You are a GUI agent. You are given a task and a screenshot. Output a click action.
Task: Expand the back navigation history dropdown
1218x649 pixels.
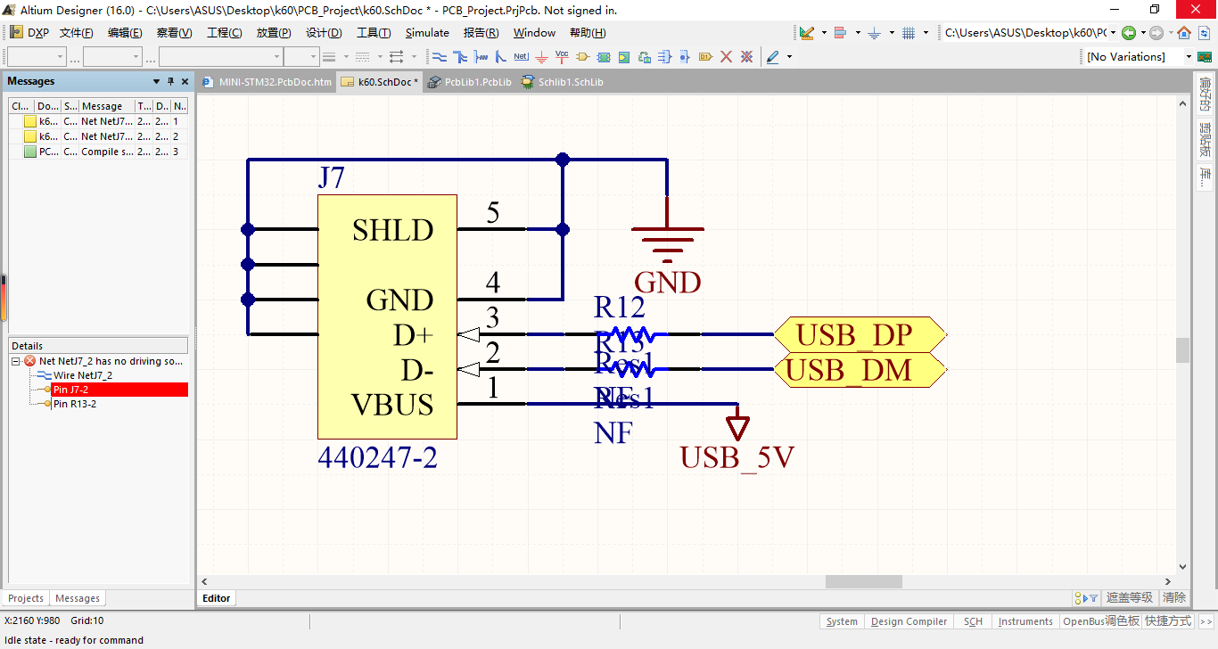click(x=1144, y=33)
